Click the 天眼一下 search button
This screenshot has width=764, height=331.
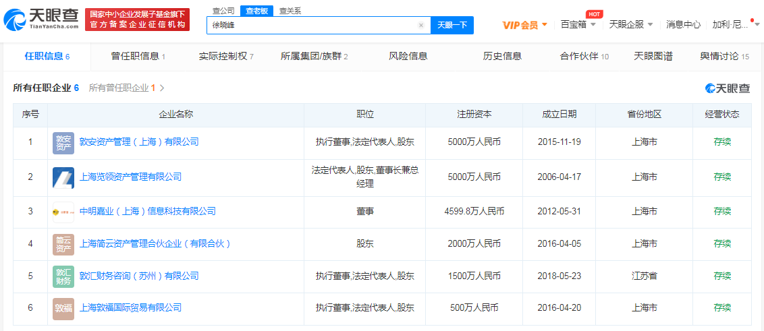[452, 26]
